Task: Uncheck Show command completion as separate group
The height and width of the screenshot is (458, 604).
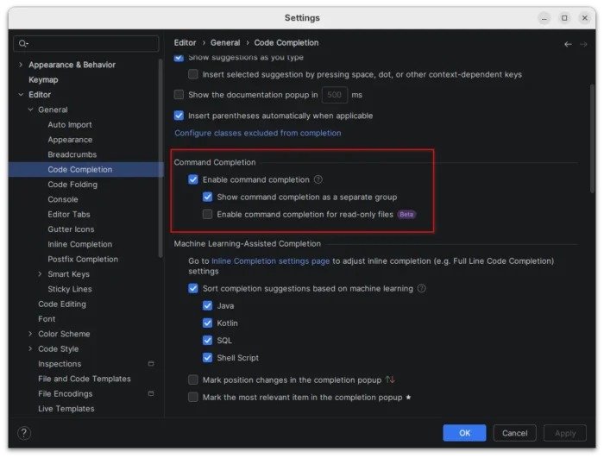Action: pyautogui.click(x=207, y=197)
